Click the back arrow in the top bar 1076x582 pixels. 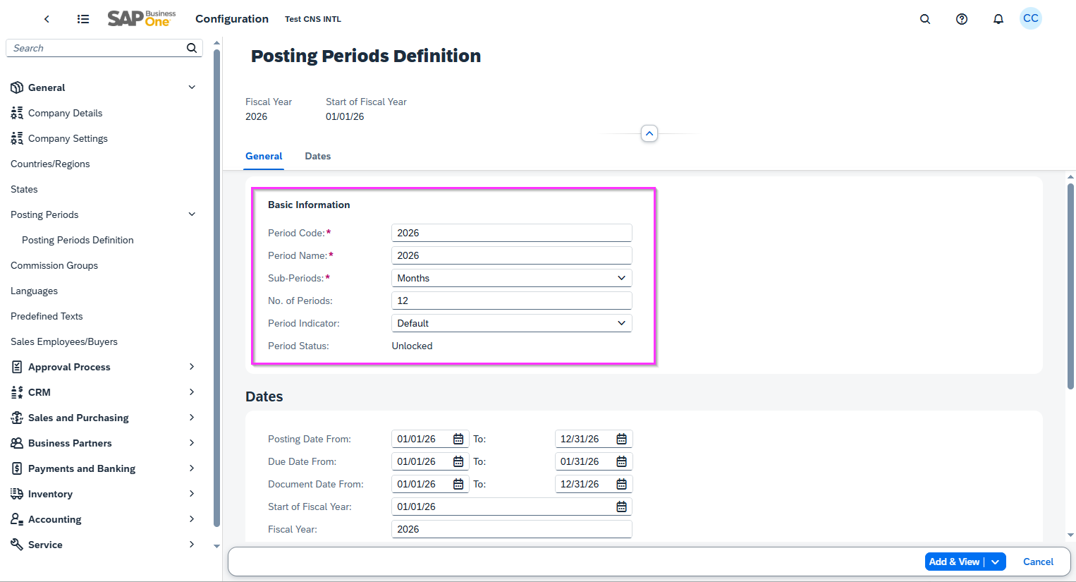click(x=47, y=19)
